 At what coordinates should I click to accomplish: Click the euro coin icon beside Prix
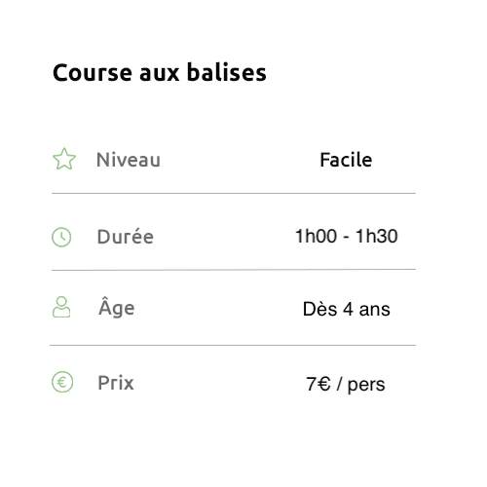coord(62,382)
